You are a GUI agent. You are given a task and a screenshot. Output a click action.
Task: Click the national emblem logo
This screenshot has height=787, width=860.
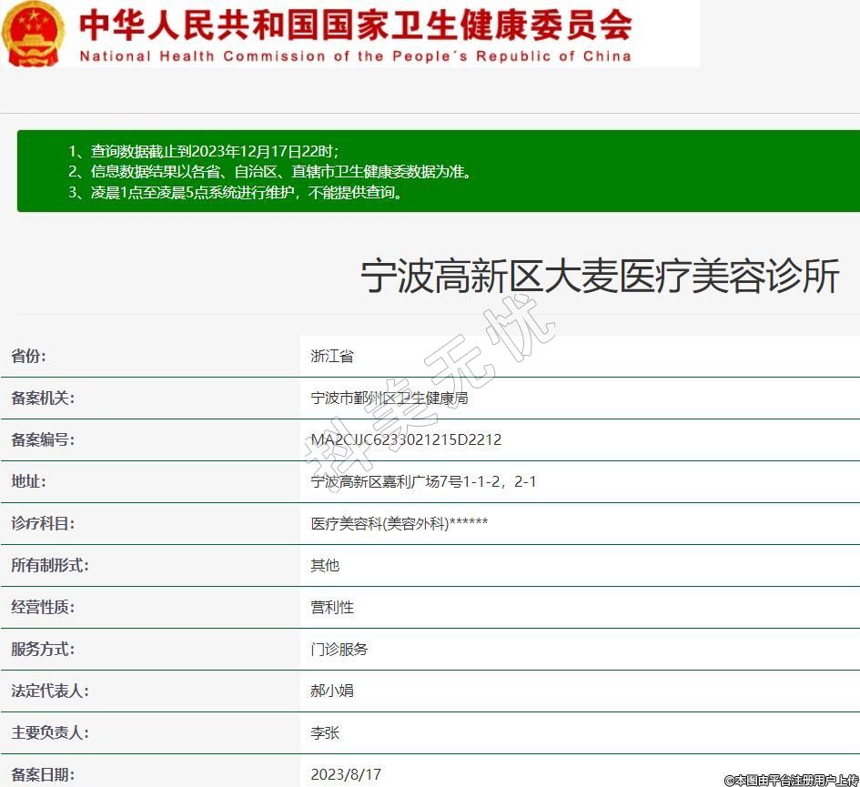tap(34, 33)
